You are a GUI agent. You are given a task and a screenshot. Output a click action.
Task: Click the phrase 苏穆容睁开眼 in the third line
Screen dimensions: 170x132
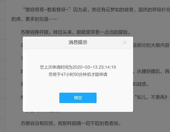(35, 32)
